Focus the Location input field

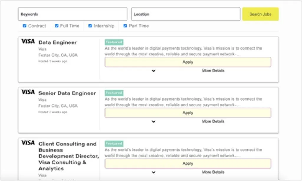coord(186,14)
